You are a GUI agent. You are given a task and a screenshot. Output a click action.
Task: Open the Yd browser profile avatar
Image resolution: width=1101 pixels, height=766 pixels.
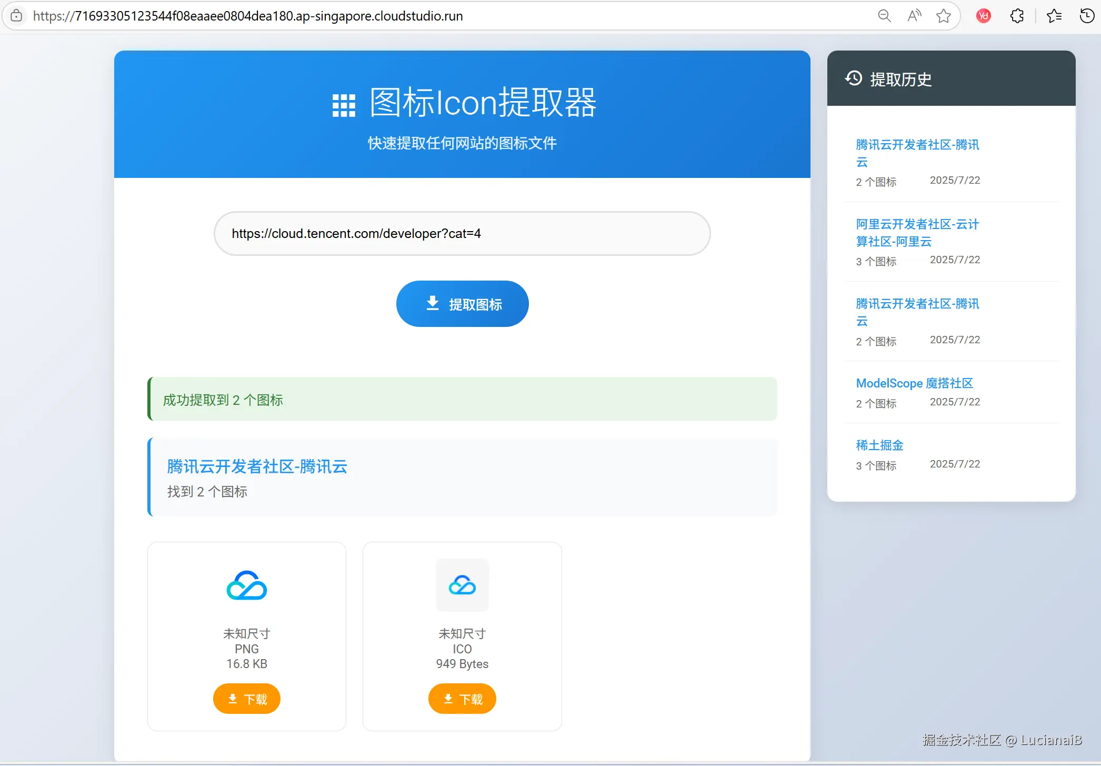click(x=984, y=16)
